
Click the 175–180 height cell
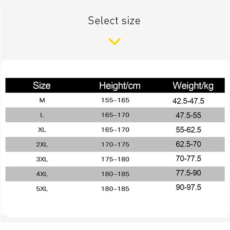(115, 159)
